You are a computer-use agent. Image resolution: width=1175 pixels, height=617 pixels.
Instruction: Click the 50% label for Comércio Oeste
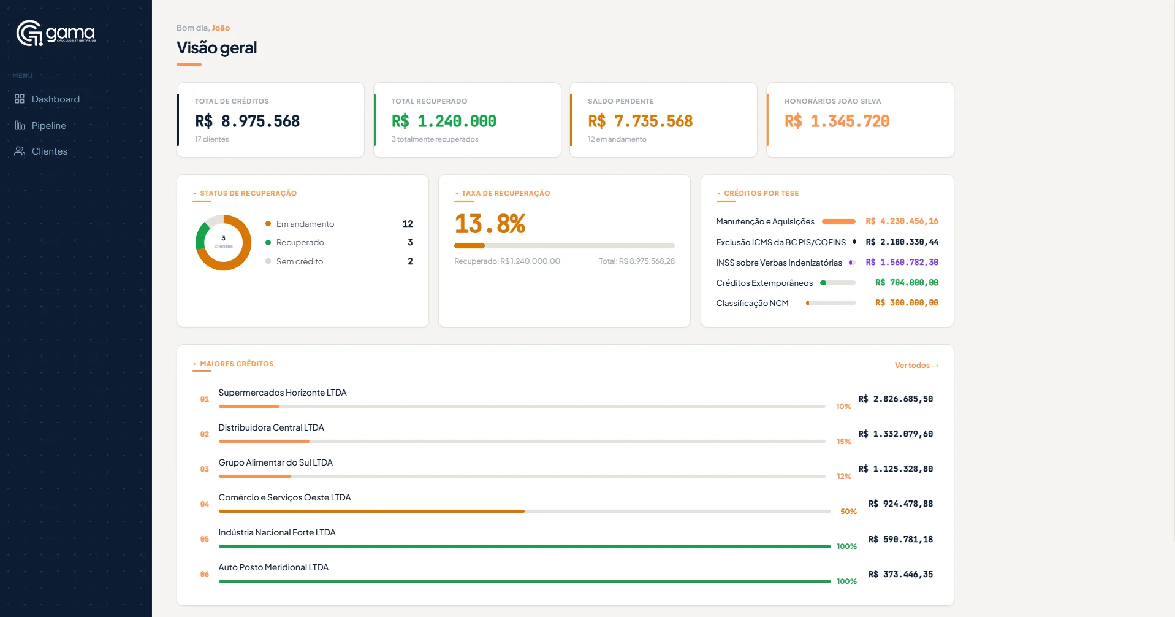pyautogui.click(x=848, y=512)
